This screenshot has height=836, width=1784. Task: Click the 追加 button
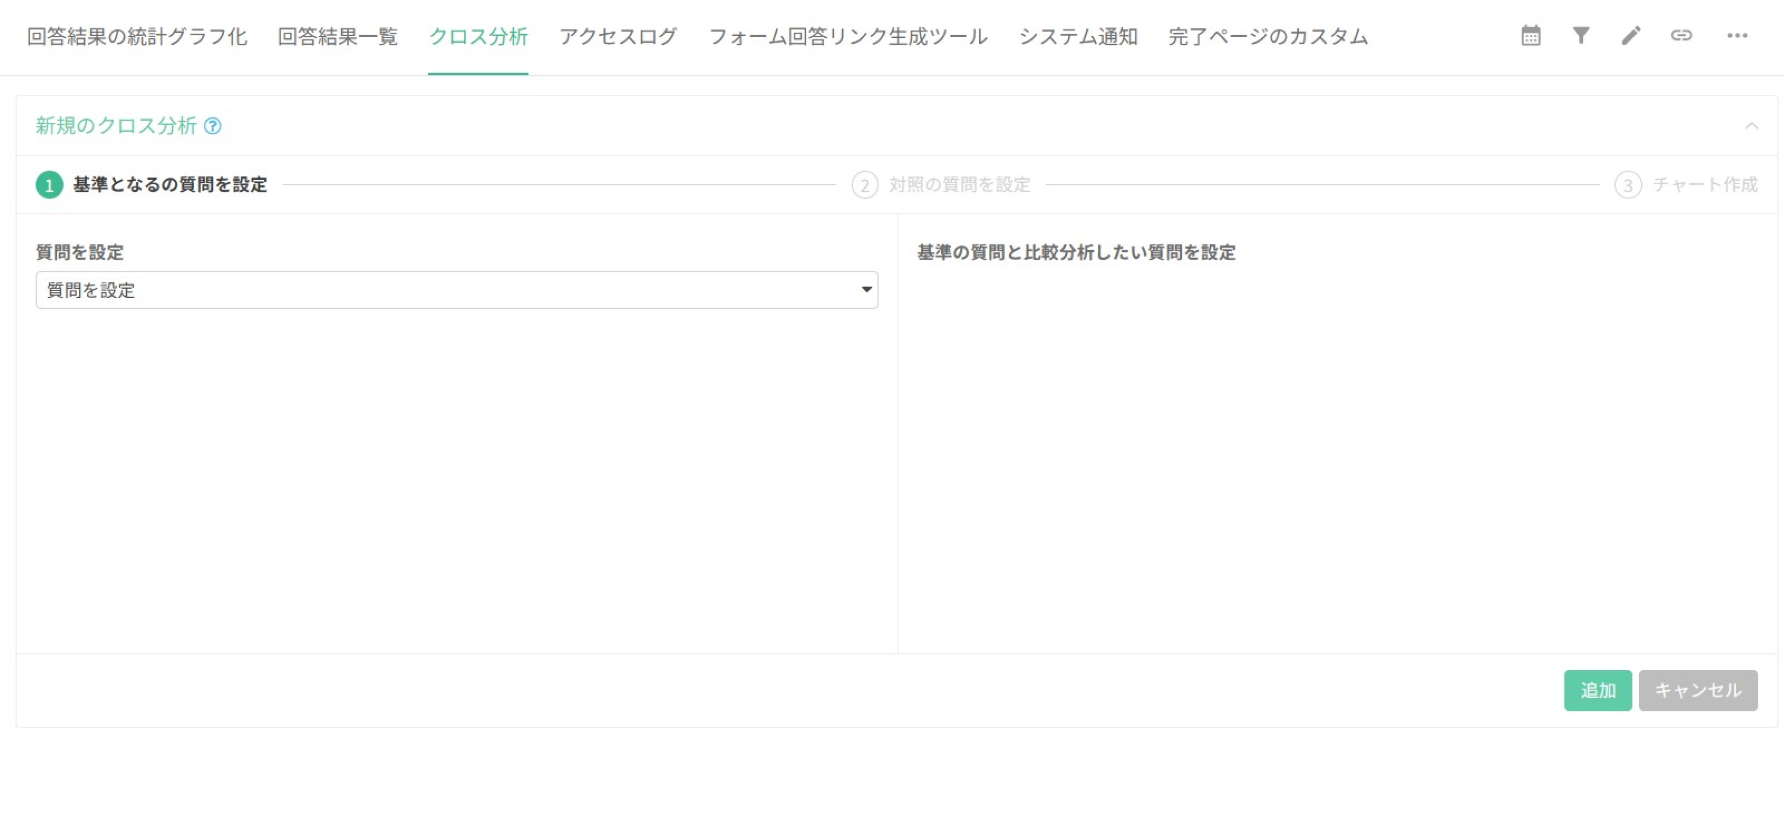(1598, 689)
